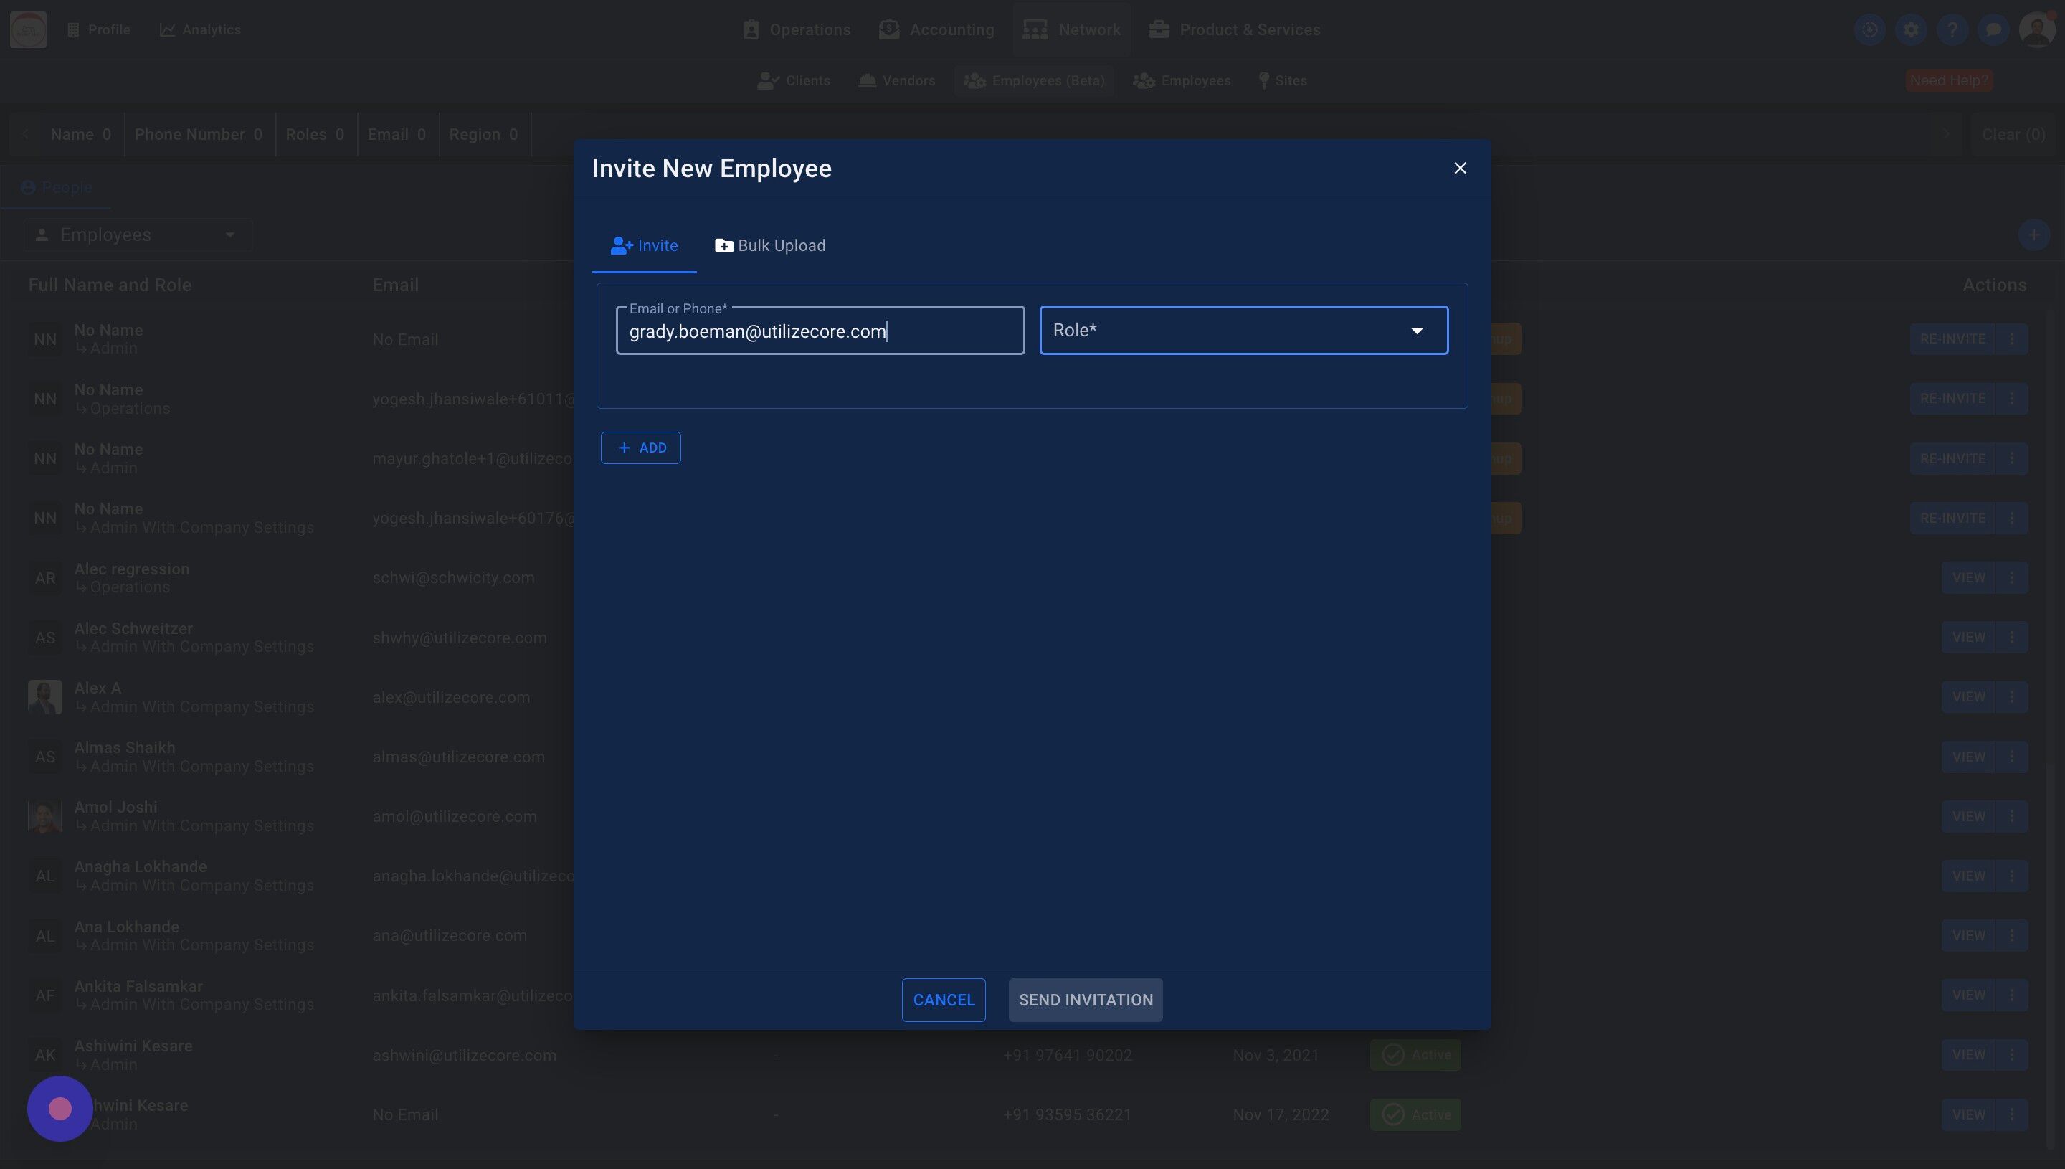
Task: Click the purple record circle widget
Action: (60, 1109)
